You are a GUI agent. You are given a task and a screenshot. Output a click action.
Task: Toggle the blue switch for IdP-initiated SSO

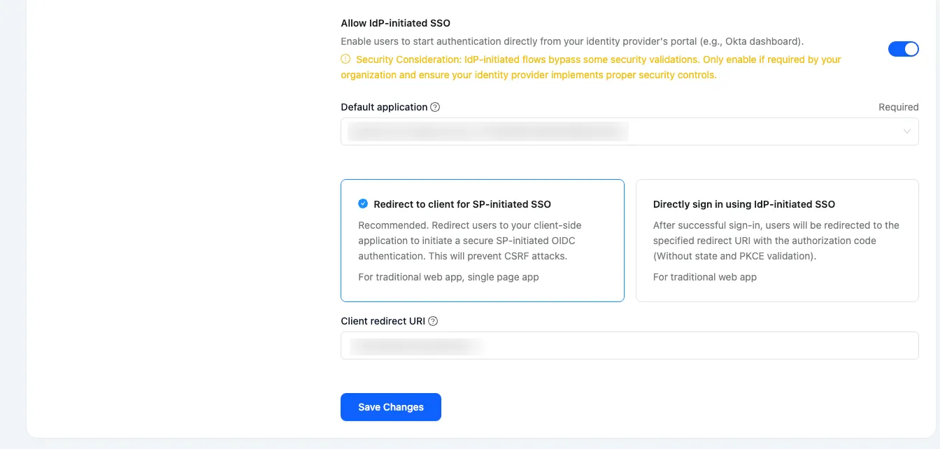[x=904, y=49]
